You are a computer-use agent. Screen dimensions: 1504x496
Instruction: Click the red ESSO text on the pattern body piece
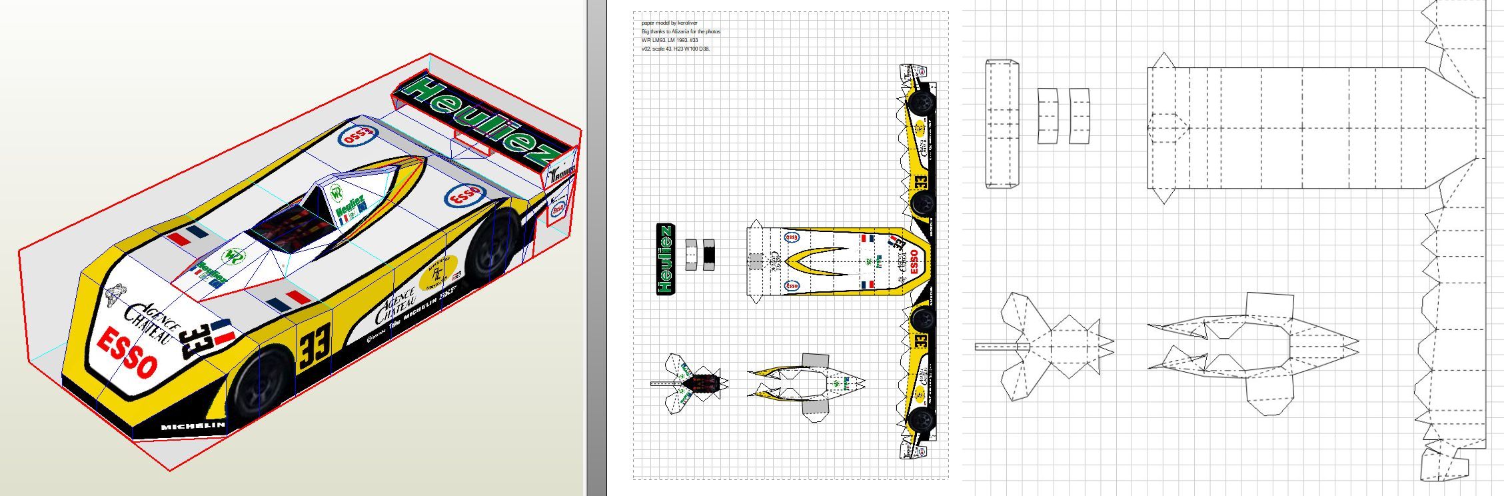pos(914,261)
